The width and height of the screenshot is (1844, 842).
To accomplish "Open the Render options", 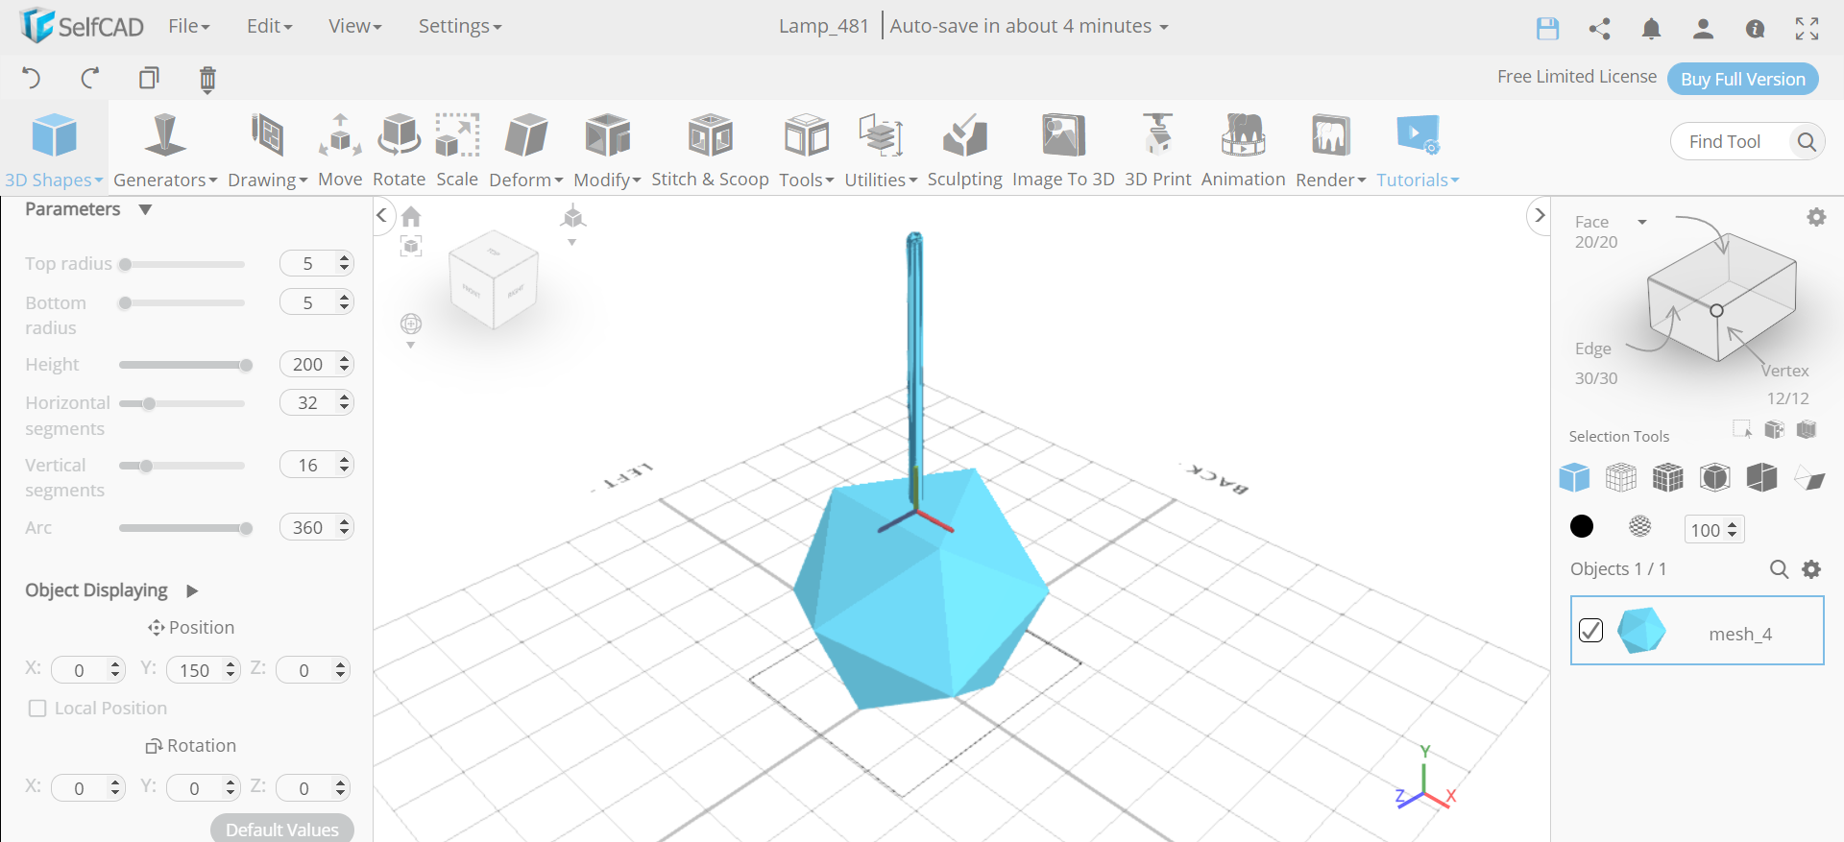I will [x=1330, y=150].
